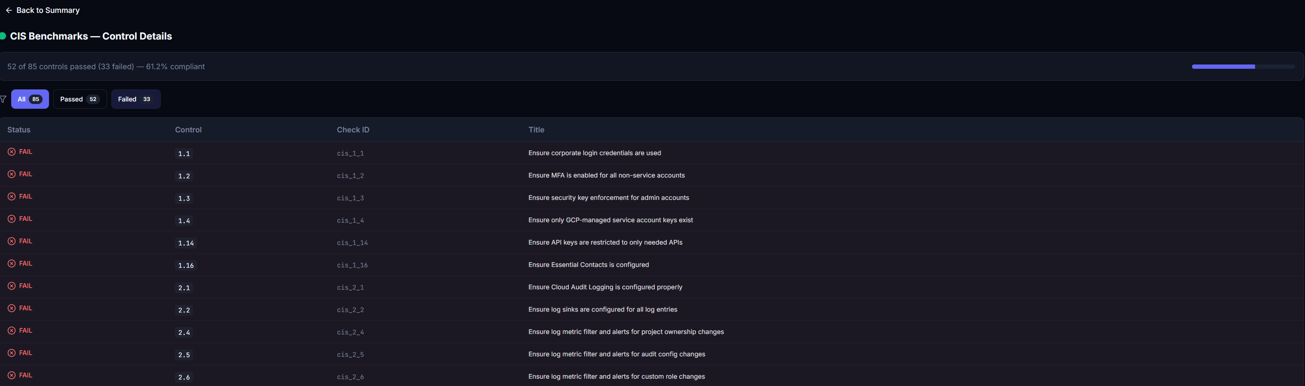The image size is (1305, 386).
Task: Click the 2.2 control badge
Action: [x=184, y=310]
